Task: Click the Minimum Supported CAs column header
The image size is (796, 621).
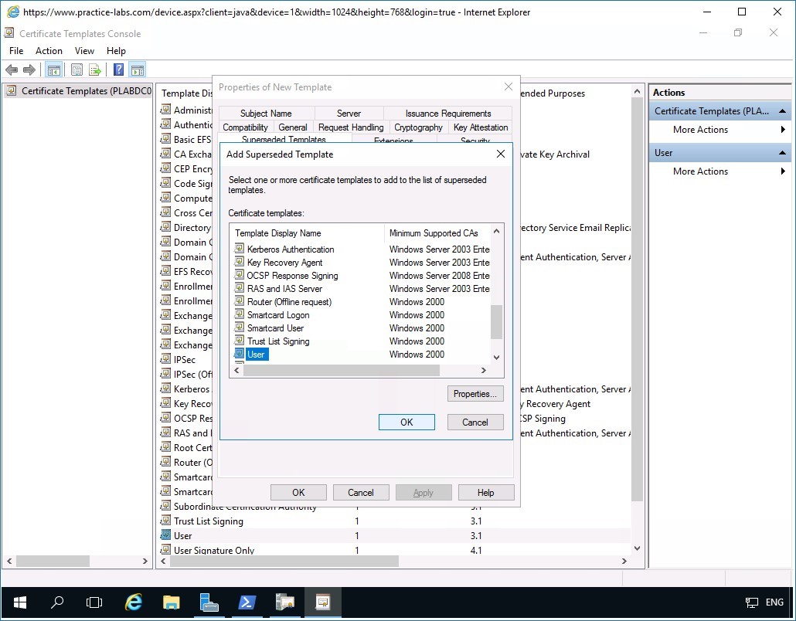Action: (x=437, y=233)
